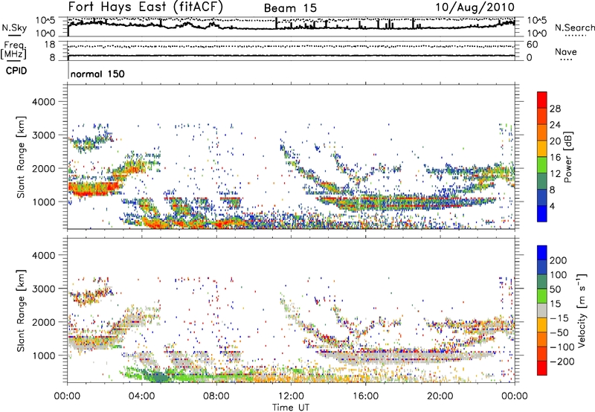Click the '04:00' time tick label
595x412 pixels.
pyautogui.click(x=142, y=396)
